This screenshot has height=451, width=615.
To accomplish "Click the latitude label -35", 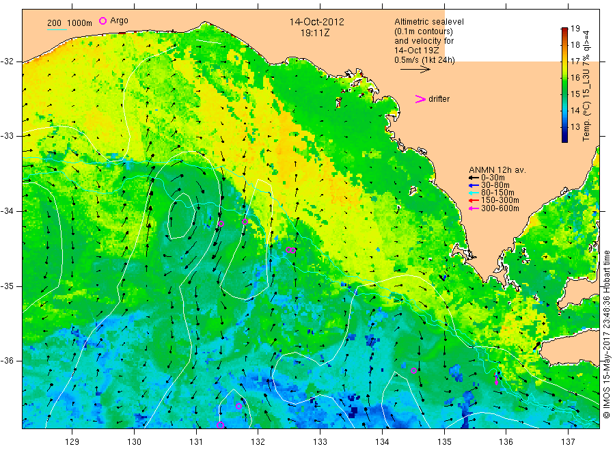I will click(8, 286).
